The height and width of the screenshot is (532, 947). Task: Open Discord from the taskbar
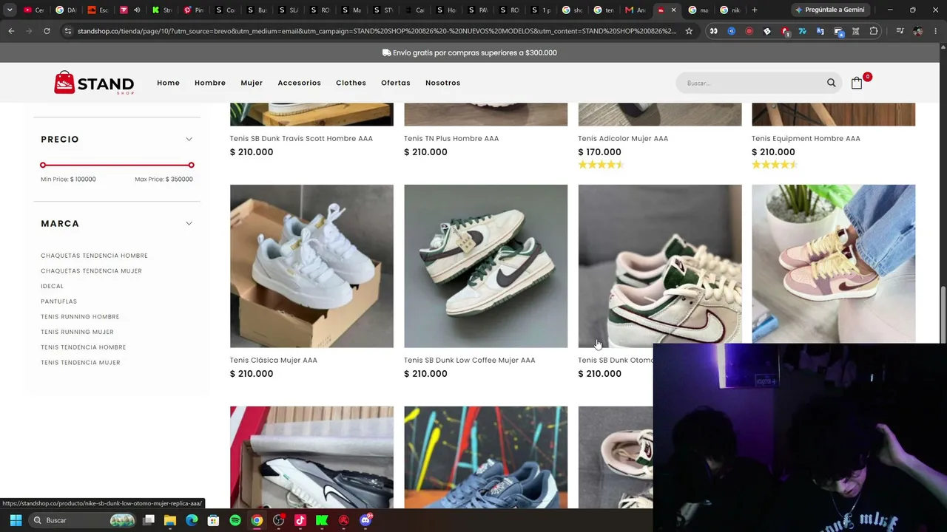(x=365, y=520)
